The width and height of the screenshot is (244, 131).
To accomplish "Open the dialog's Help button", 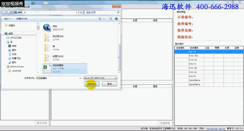I will click(116, 19).
